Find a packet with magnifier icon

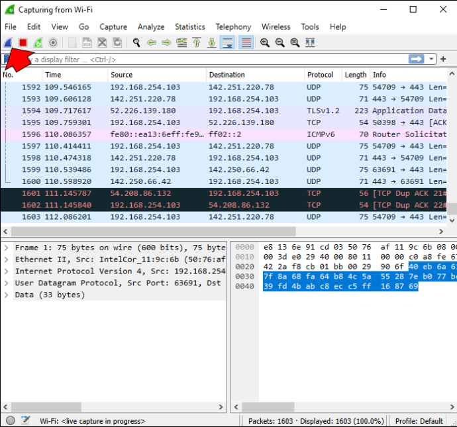(136, 43)
